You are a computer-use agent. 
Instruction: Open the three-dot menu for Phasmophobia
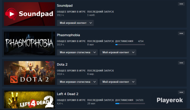coord(181,34)
